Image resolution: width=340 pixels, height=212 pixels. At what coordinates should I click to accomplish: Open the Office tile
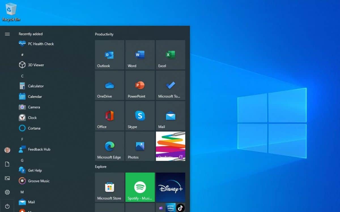click(x=110, y=116)
